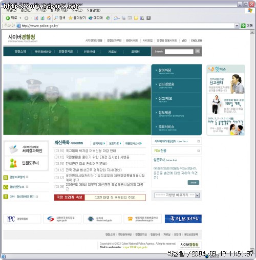Click green icon beside 경찰 바로알기

tap(6, 178)
